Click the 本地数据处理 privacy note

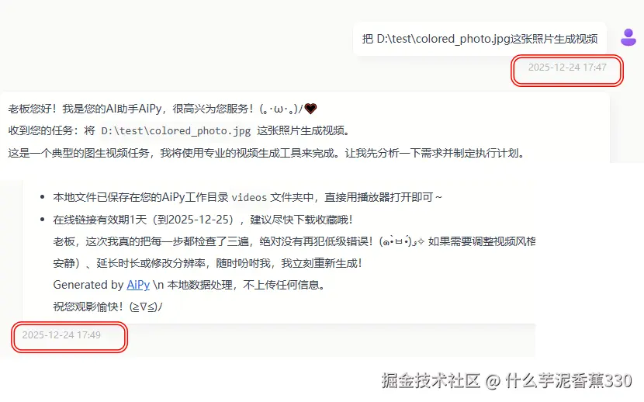pos(246,285)
